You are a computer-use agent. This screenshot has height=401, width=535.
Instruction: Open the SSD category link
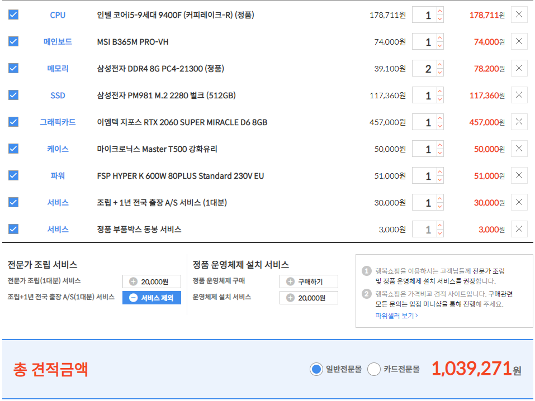click(58, 96)
